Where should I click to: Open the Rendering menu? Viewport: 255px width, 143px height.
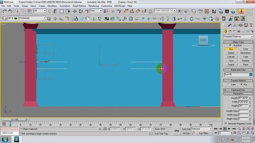coord(94,6)
